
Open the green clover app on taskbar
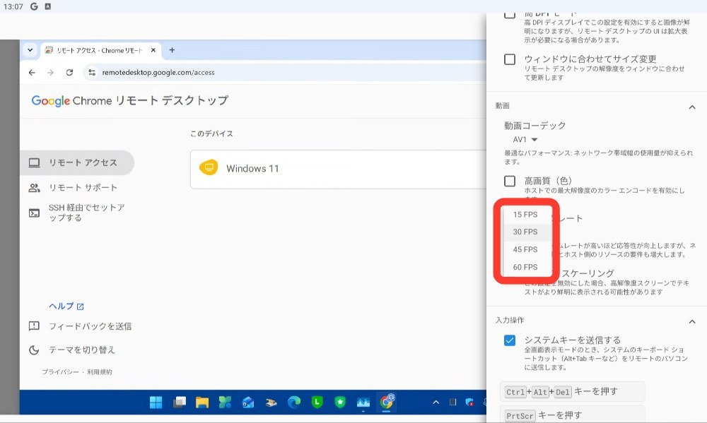[x=225, y=403]
